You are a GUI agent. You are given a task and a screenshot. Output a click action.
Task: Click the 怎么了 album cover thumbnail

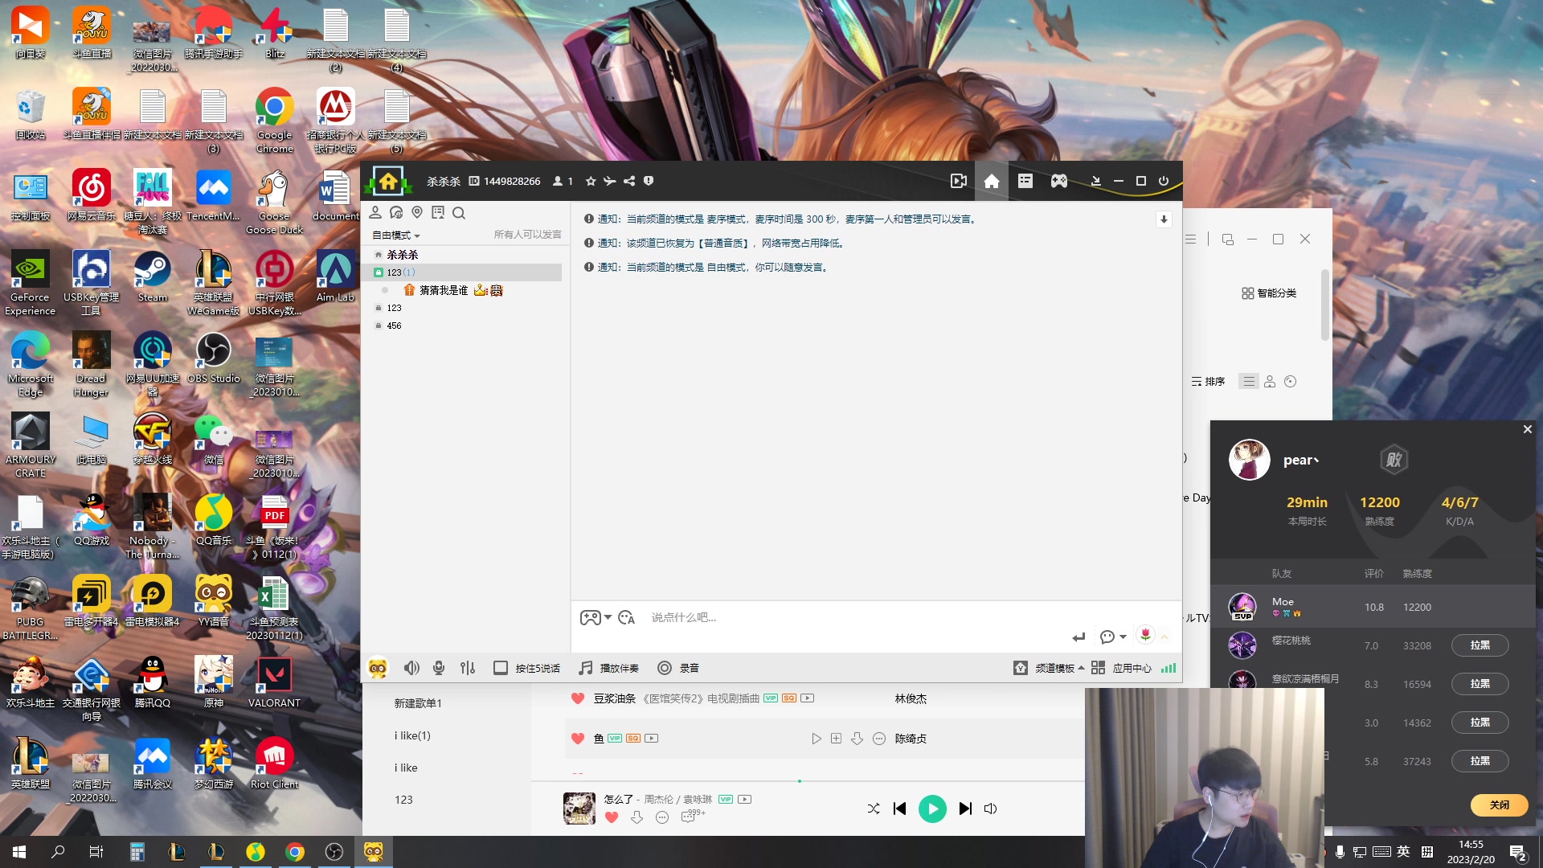pos(579,809)
